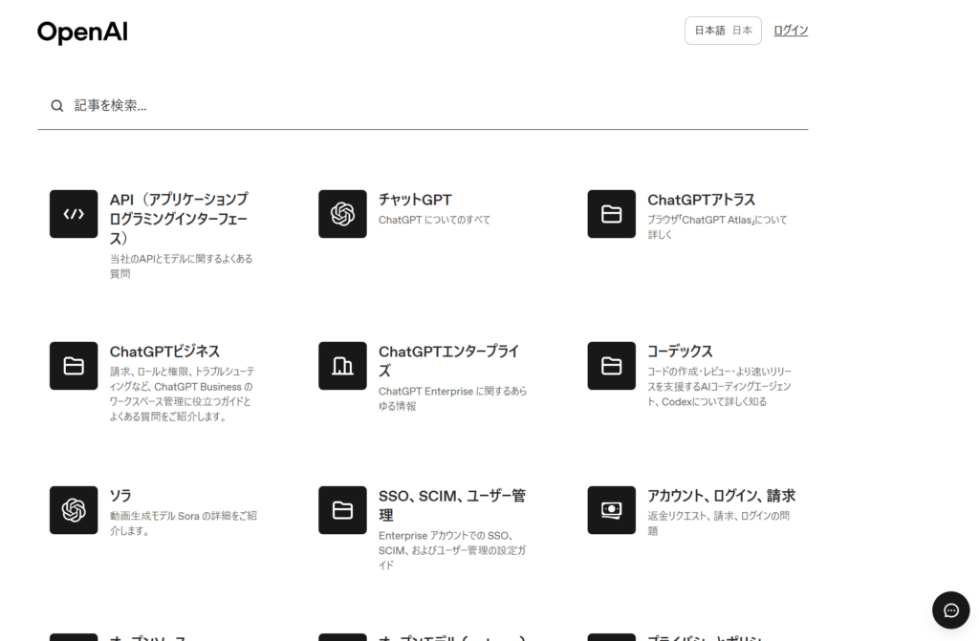The width and height of the screenshot is (979, 641).
Task: Click the チャットGPT logo icon
Action: [342, 214]
